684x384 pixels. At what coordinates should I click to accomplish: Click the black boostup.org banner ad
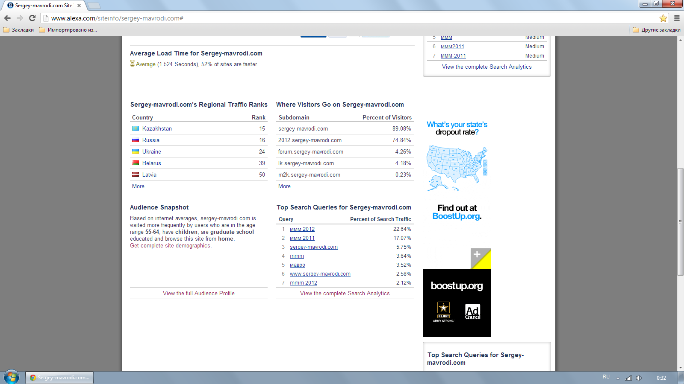[457, 303]
